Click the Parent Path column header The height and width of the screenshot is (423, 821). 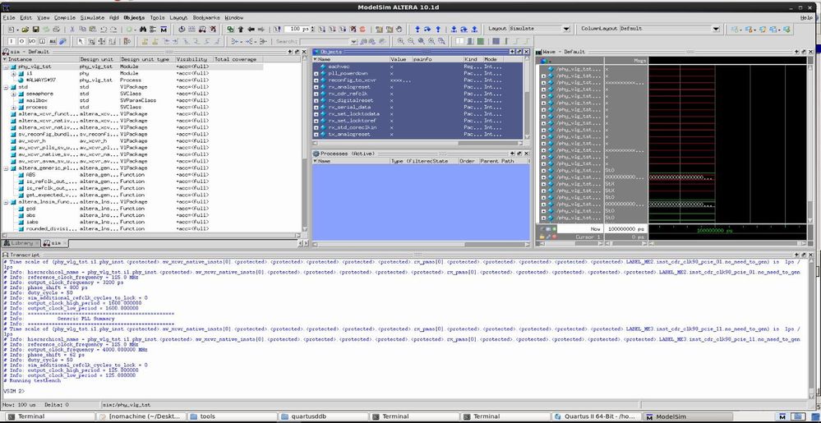505,161
